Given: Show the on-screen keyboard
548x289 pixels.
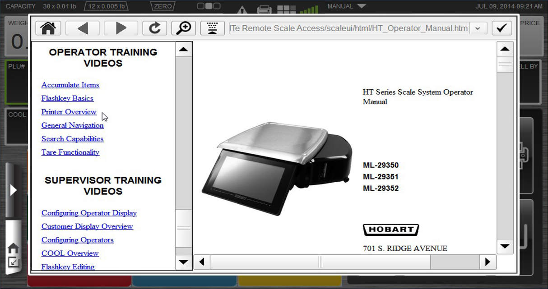Looking at the screenshot, I should [x=212, y=28].
